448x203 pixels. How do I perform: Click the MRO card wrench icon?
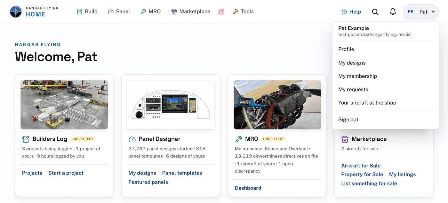[x=238, y=139]
